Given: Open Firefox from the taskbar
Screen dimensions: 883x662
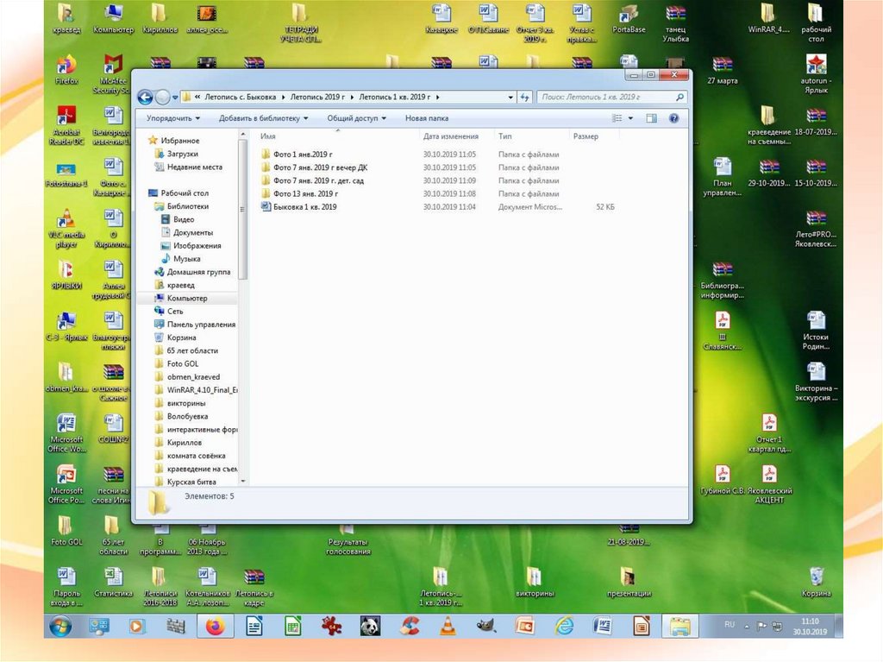Looking at the screenshot, I should click(215, 627).
